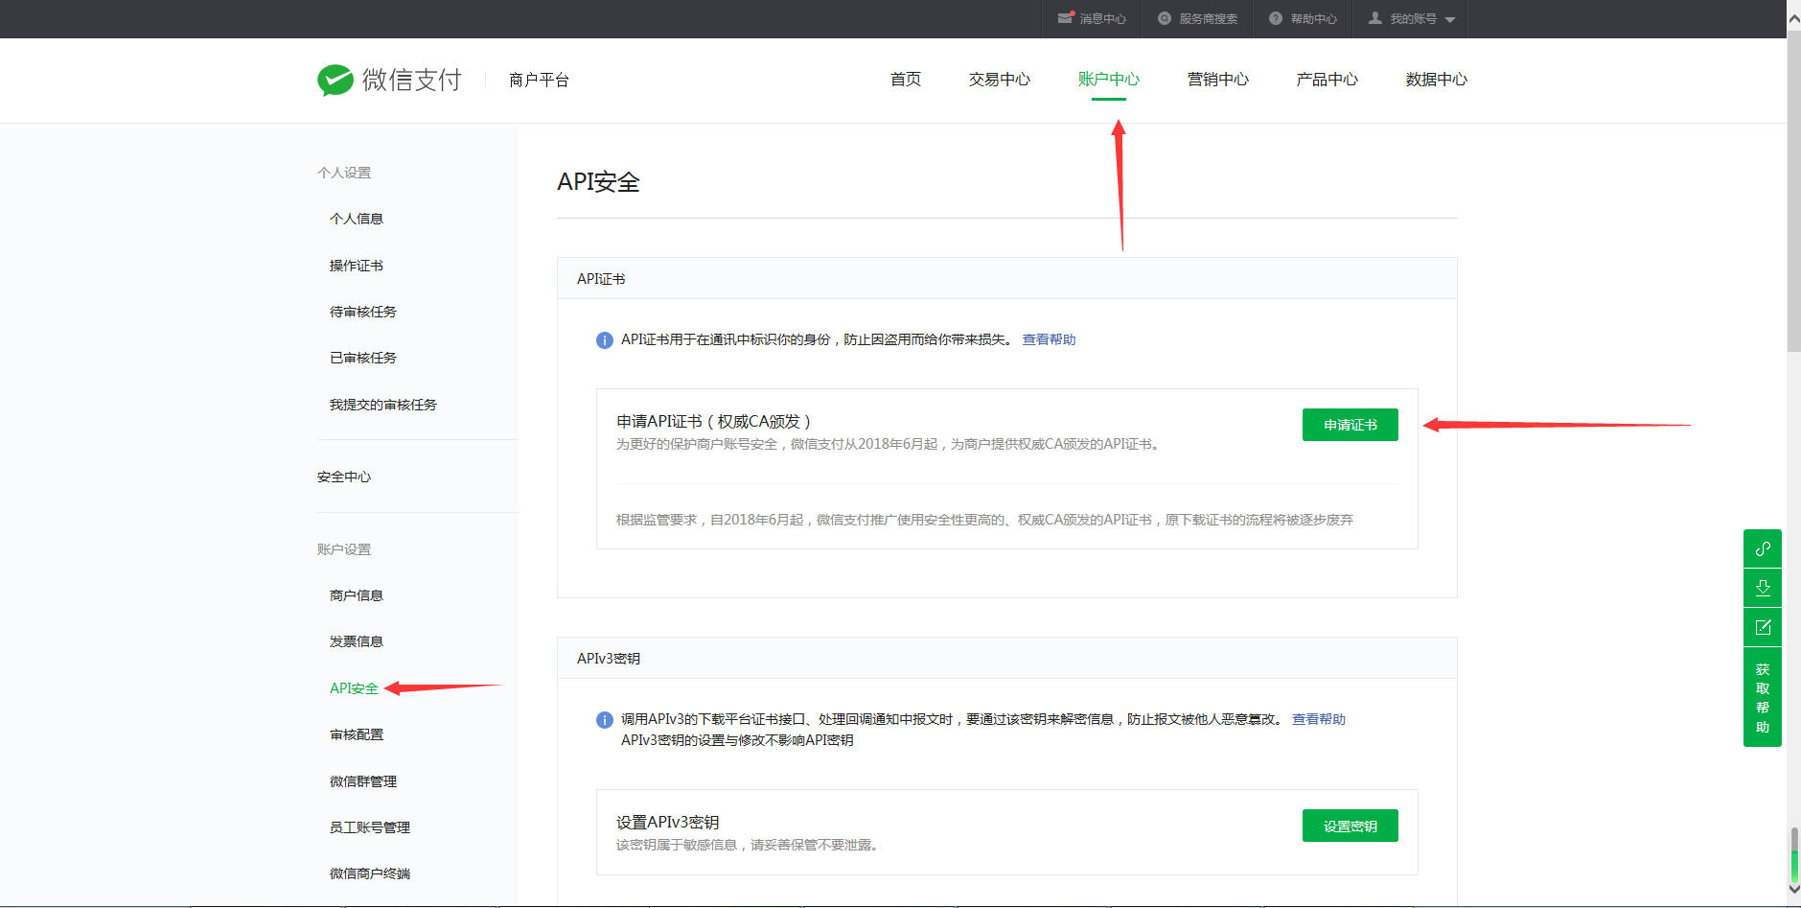This screenshot has height=908, width=1801.
Task: Open 微信商户终端 in sidebar
Action: click(370, 873)
